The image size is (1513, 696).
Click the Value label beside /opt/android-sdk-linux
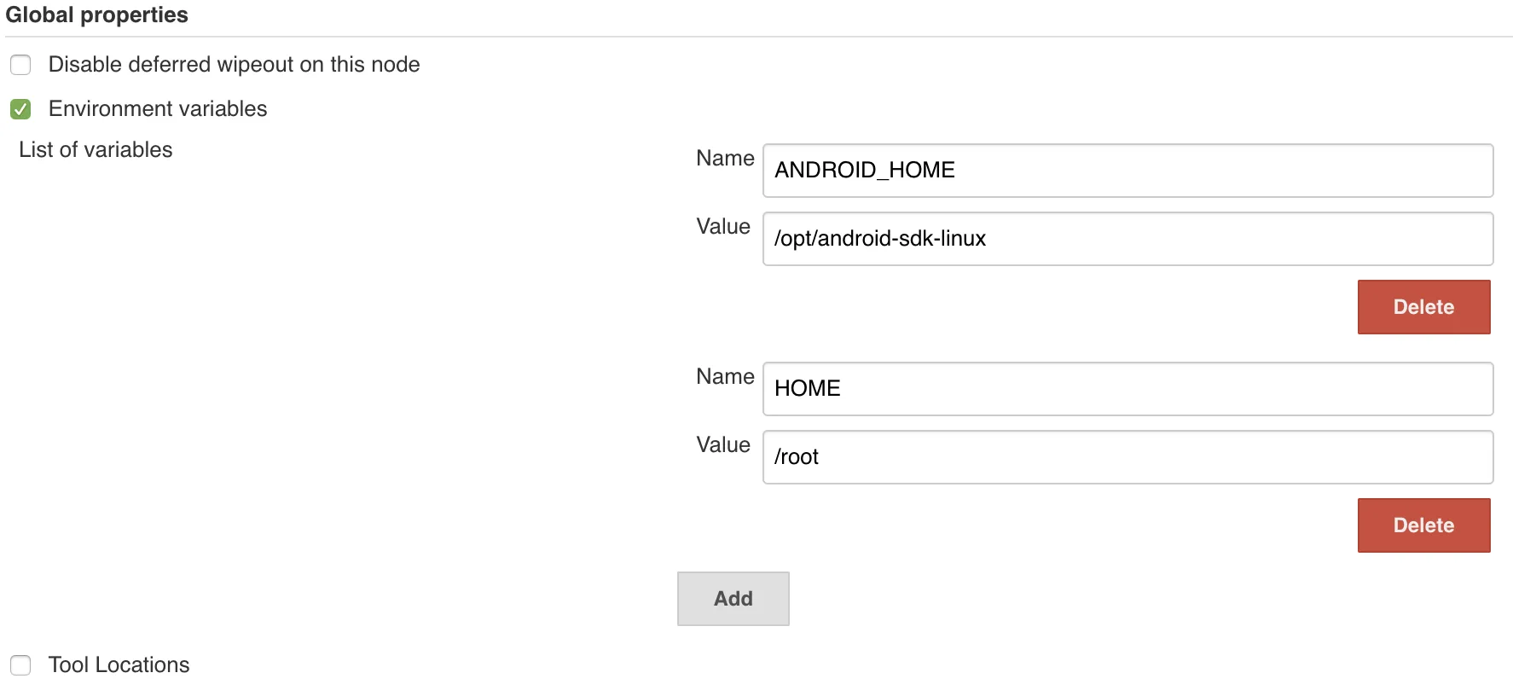point(723,227)
